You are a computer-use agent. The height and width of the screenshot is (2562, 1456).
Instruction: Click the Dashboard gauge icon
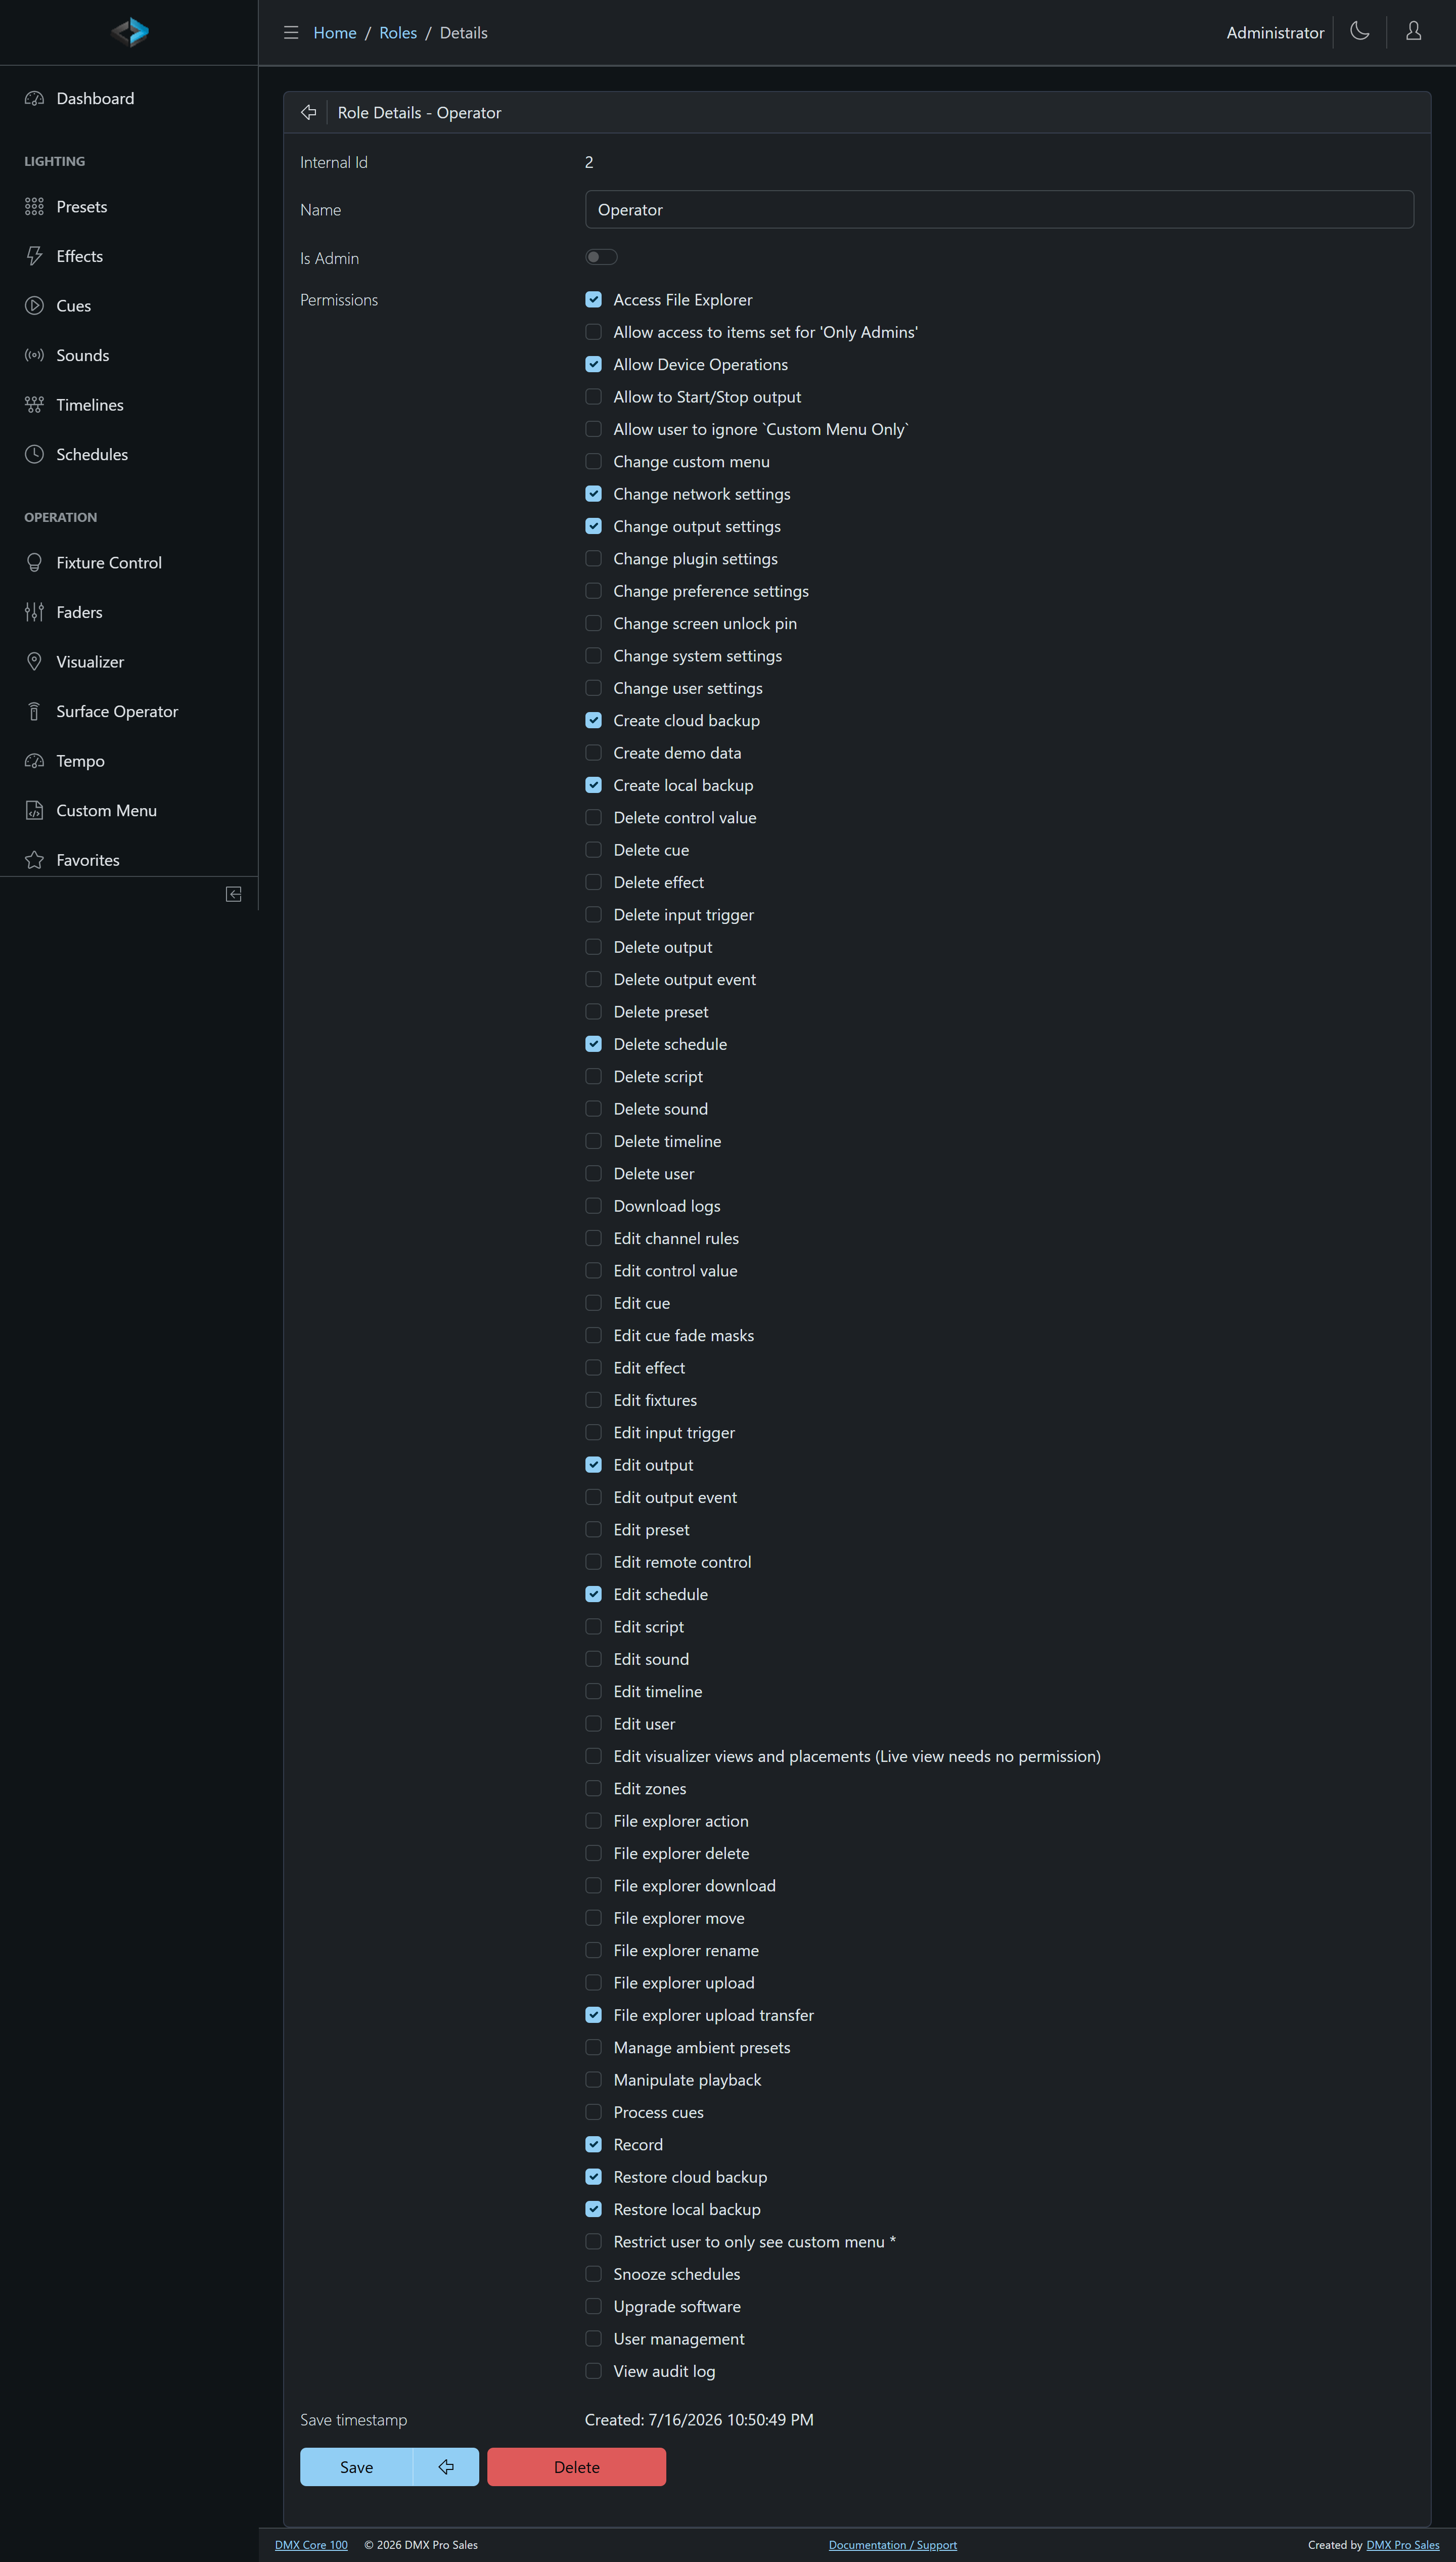pyautogui.click(x=34, y=98)
